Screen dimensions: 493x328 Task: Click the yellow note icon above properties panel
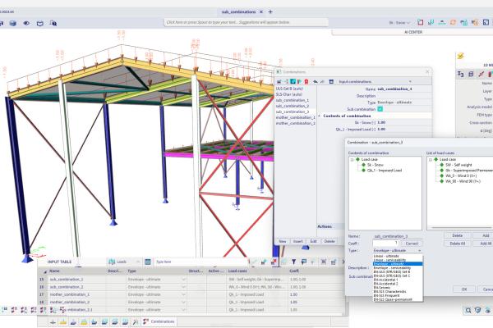[461, 56]
